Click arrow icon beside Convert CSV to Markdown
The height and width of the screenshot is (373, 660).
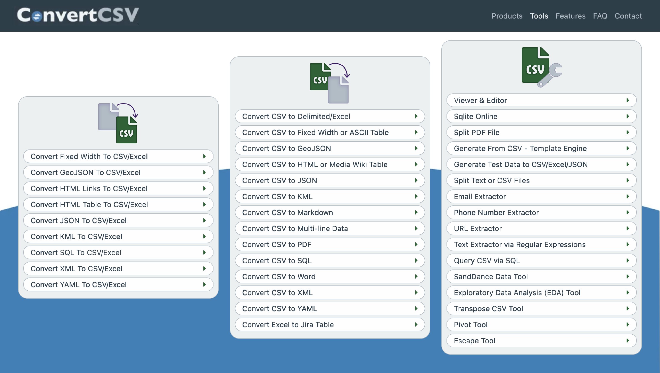pos(416,212)
